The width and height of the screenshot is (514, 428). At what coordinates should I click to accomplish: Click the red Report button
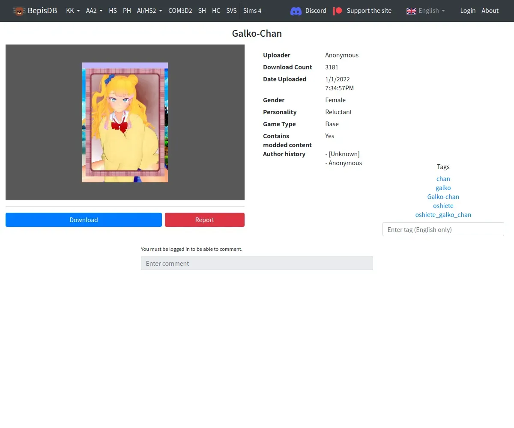205,220
